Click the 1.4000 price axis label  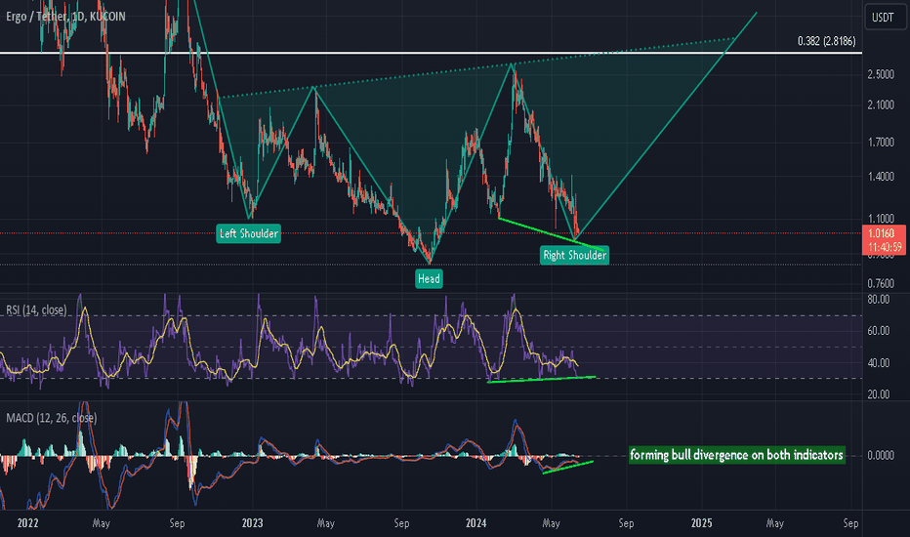(x=881, y=177)
